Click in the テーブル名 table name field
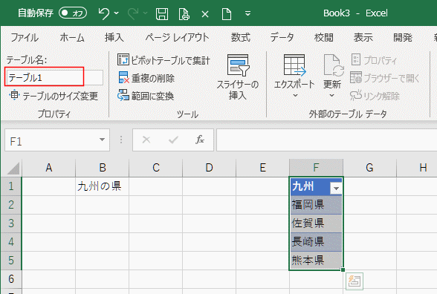 point(54,77)
